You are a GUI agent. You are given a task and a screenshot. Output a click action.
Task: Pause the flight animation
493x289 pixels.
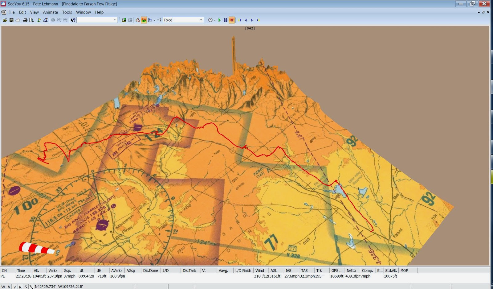pos(226,20)
